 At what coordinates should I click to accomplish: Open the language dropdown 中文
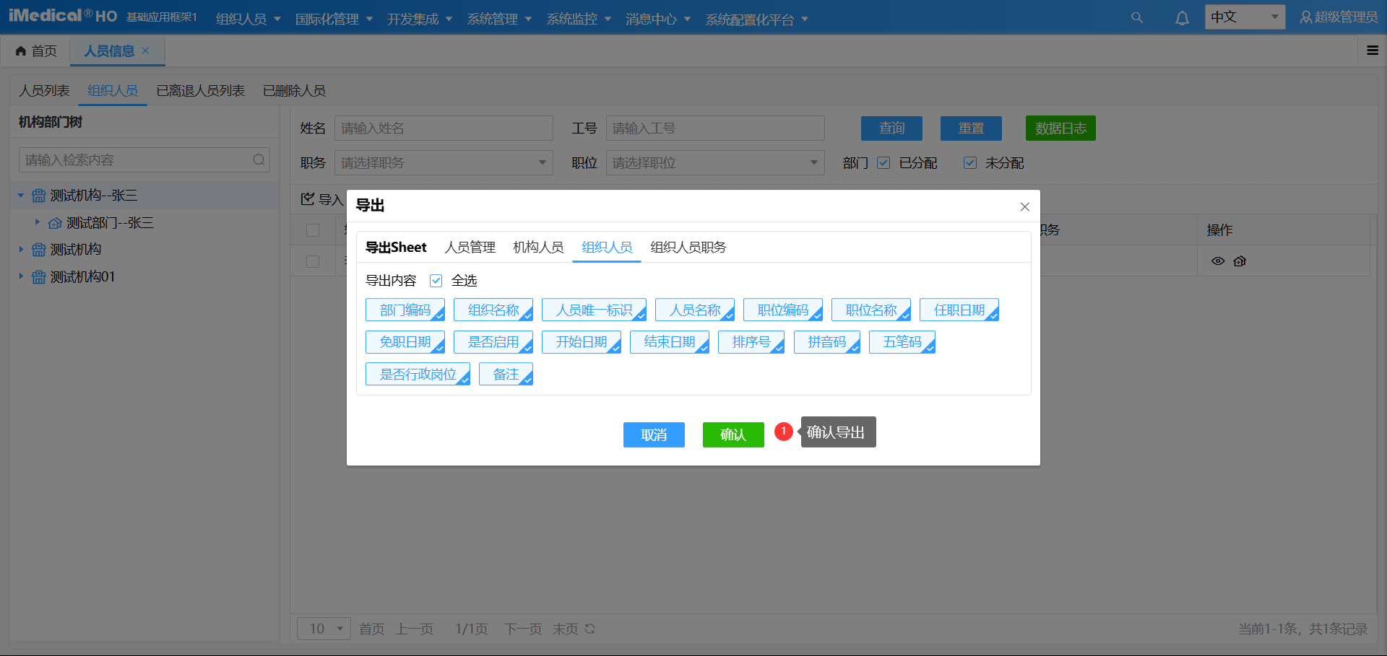pyautogui.click(x=1244, y=17)
